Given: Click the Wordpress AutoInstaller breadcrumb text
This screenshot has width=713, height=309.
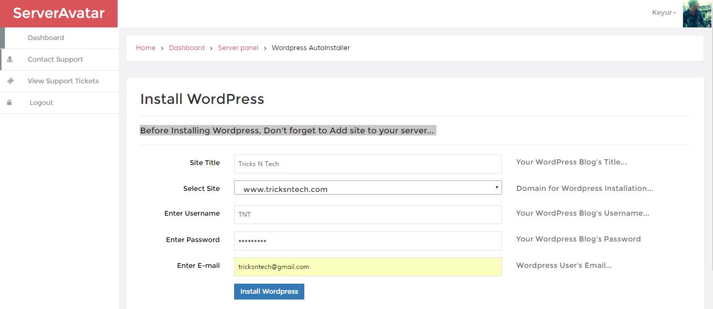Looking at the screenshot, I should point(311,48).
